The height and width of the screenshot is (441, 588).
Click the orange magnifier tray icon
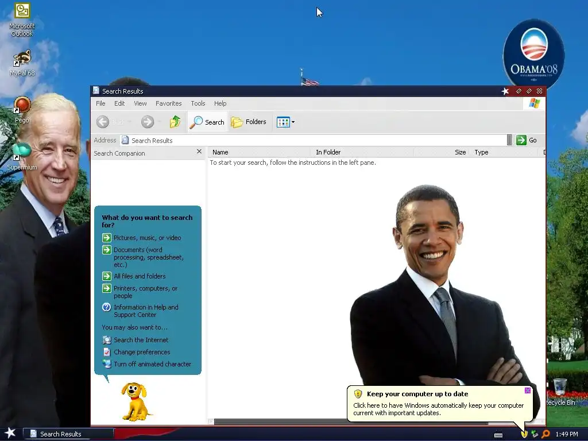546,434
